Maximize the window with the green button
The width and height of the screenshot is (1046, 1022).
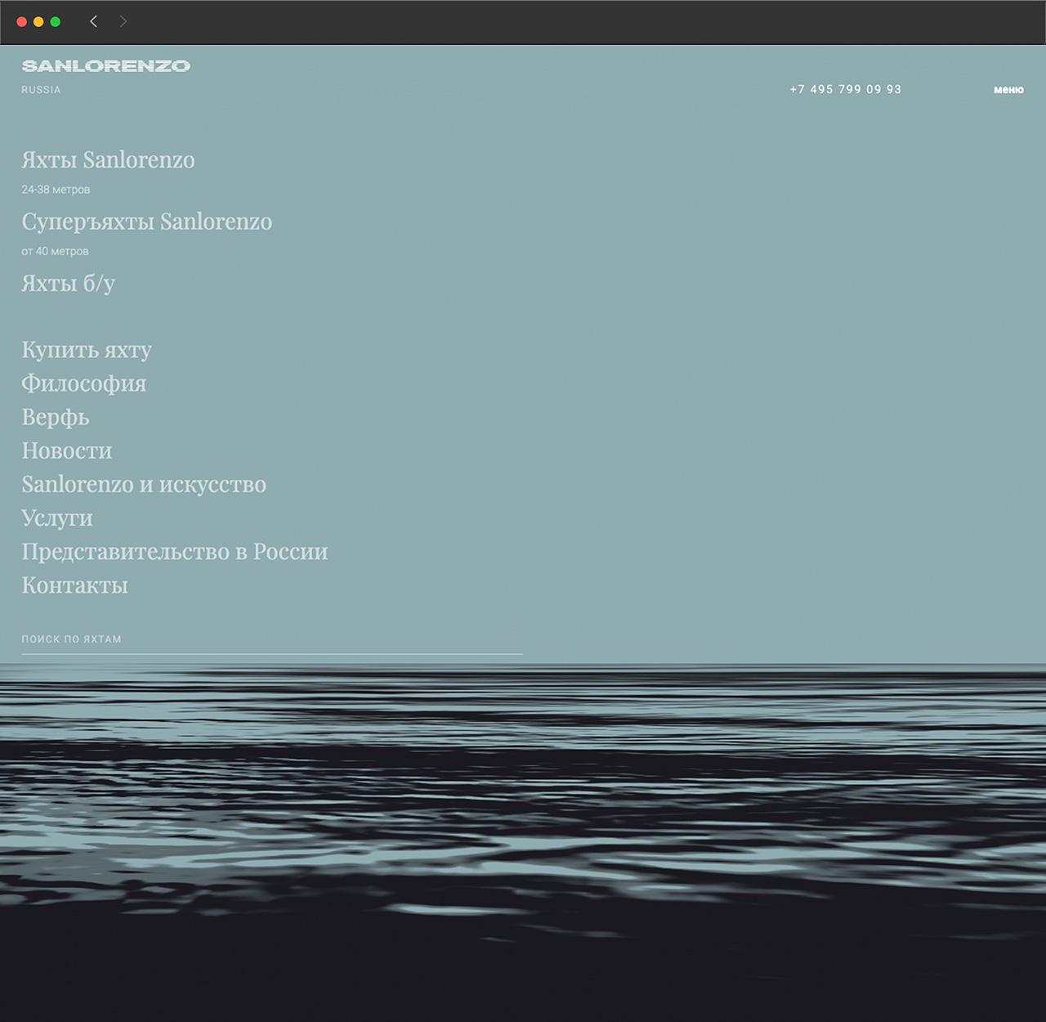[x=56, y=21]
